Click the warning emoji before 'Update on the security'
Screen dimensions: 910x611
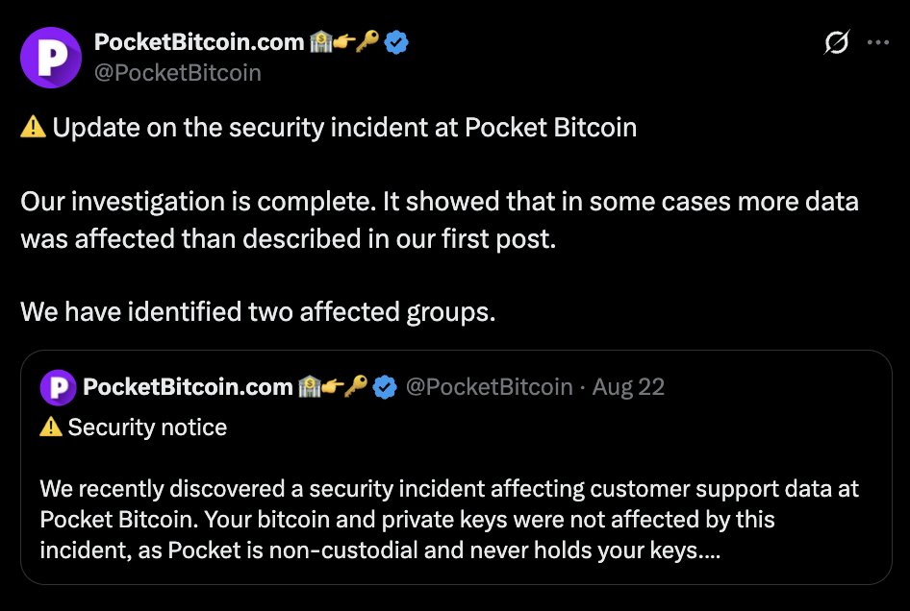click(33, 127)
